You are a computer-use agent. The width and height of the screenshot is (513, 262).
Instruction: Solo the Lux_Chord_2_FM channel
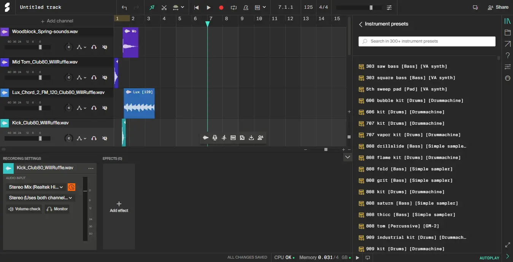[x=94, y=108]
